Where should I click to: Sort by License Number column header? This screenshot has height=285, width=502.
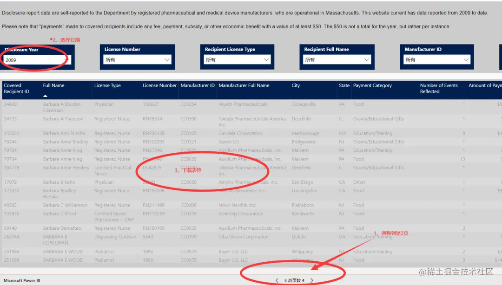159,85
